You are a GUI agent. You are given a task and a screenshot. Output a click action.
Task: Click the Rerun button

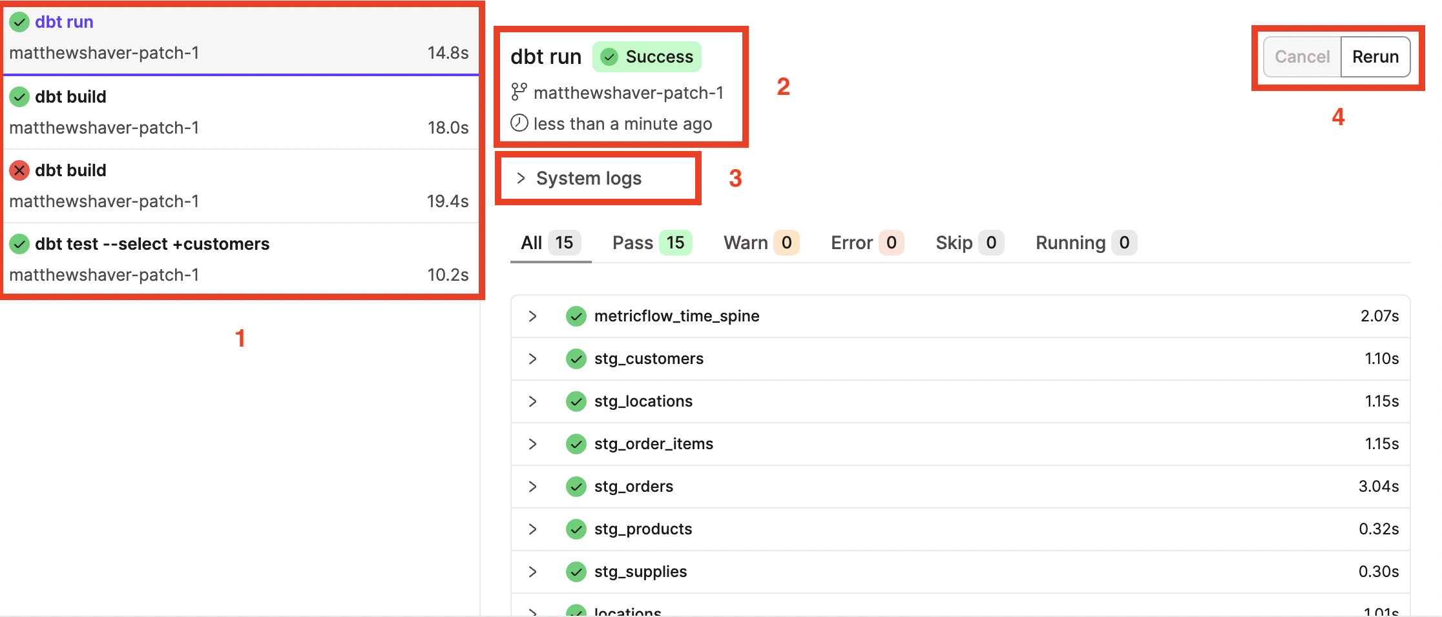coord(1375,57)
